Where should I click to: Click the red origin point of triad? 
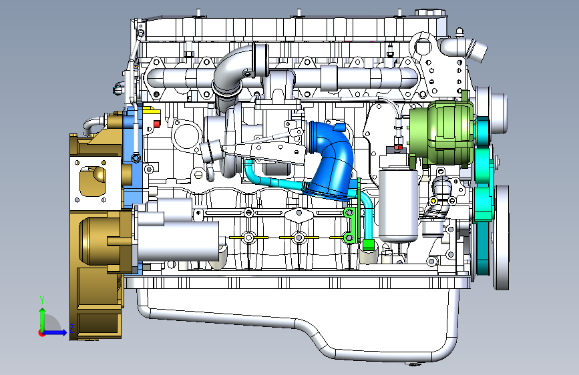41,333
